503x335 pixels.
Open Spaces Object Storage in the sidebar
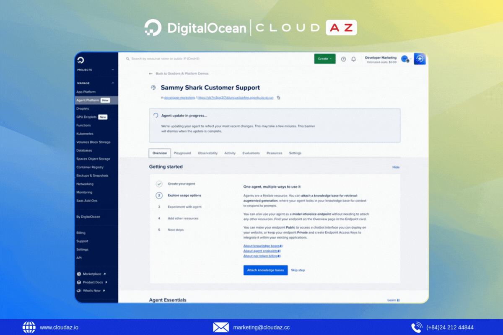(93, 159)
